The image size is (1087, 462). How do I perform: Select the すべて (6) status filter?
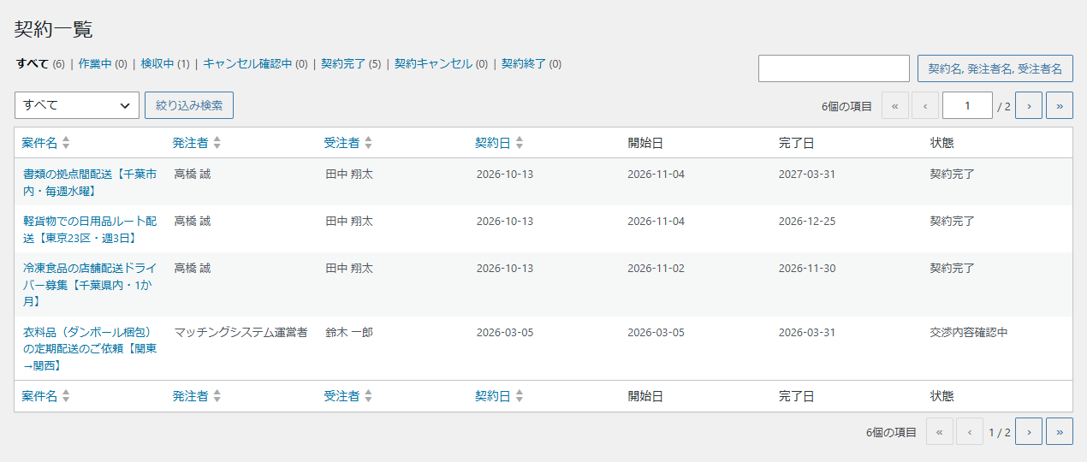40,63
